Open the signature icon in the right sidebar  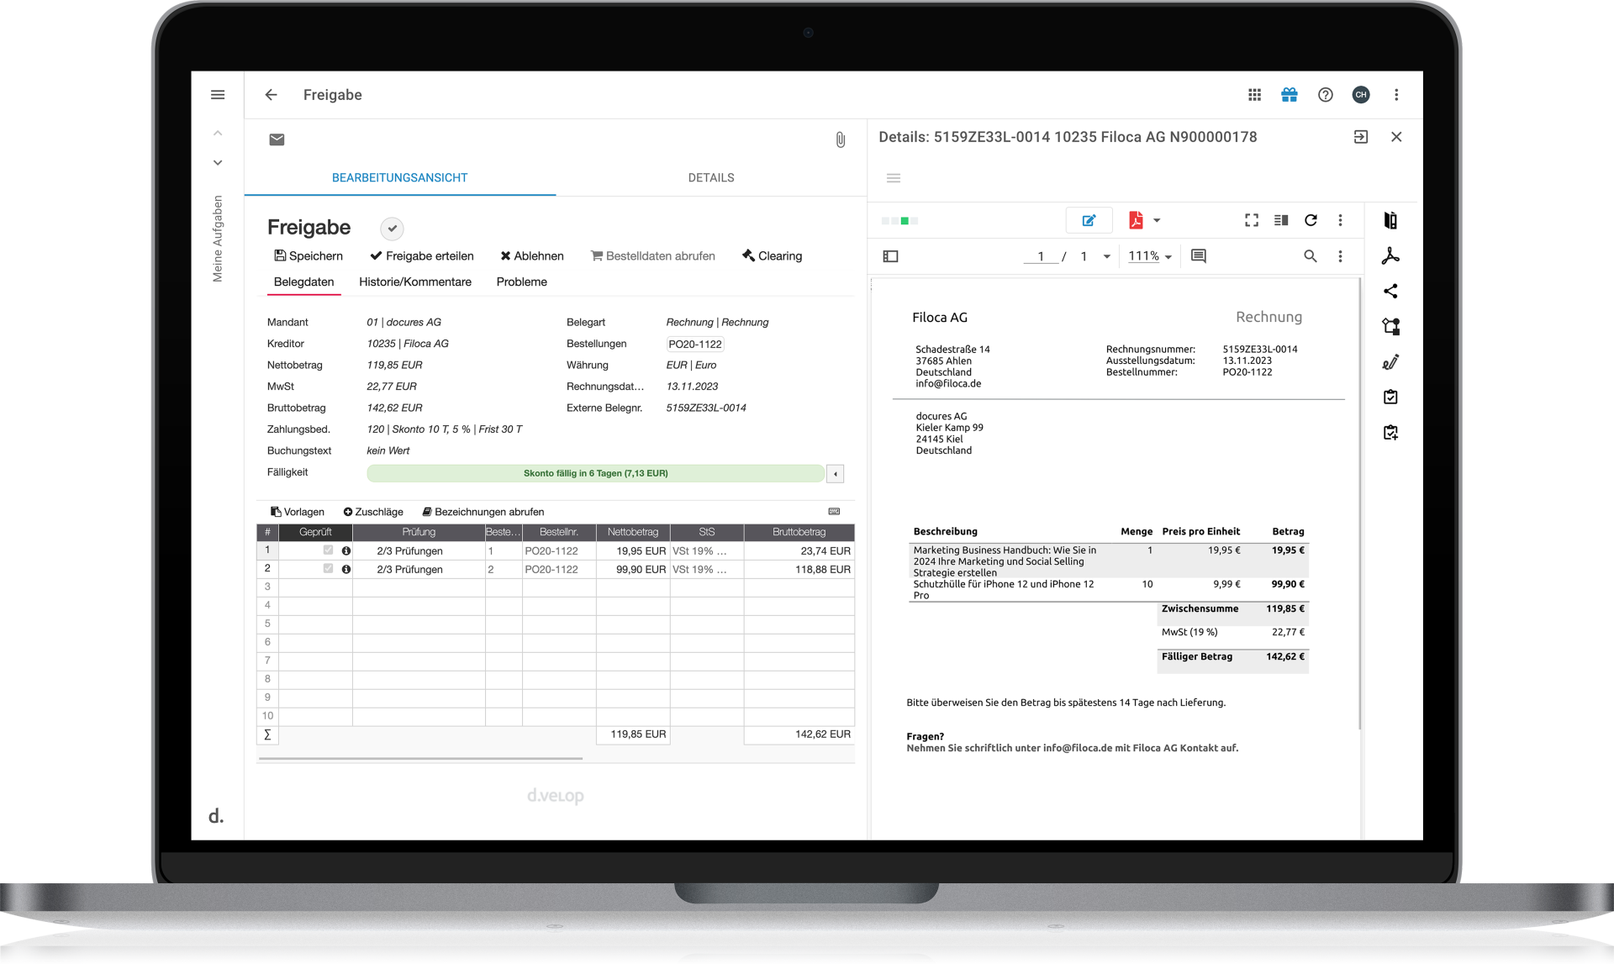click(1391, 361)
